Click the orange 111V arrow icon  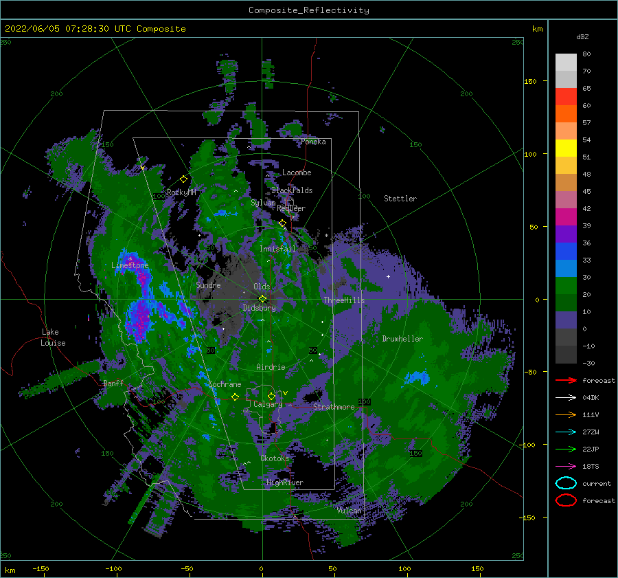click(x=566, y=414)
